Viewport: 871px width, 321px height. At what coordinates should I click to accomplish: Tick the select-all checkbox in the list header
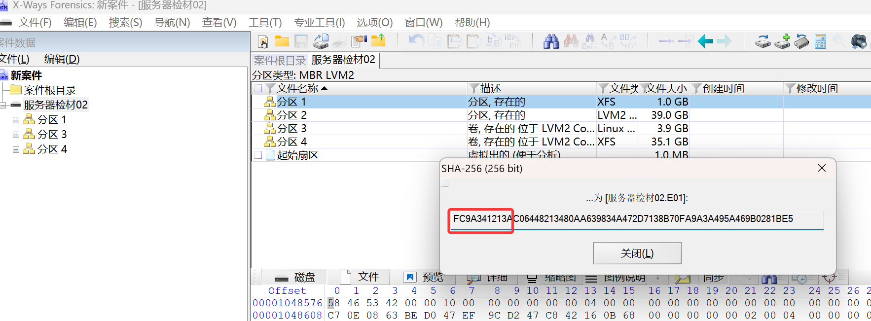[258, 88]
